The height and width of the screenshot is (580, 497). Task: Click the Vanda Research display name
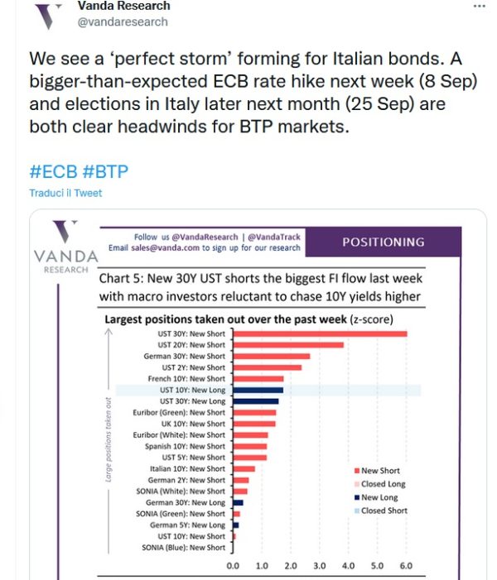pyautogui.click(x=123, y=6)
